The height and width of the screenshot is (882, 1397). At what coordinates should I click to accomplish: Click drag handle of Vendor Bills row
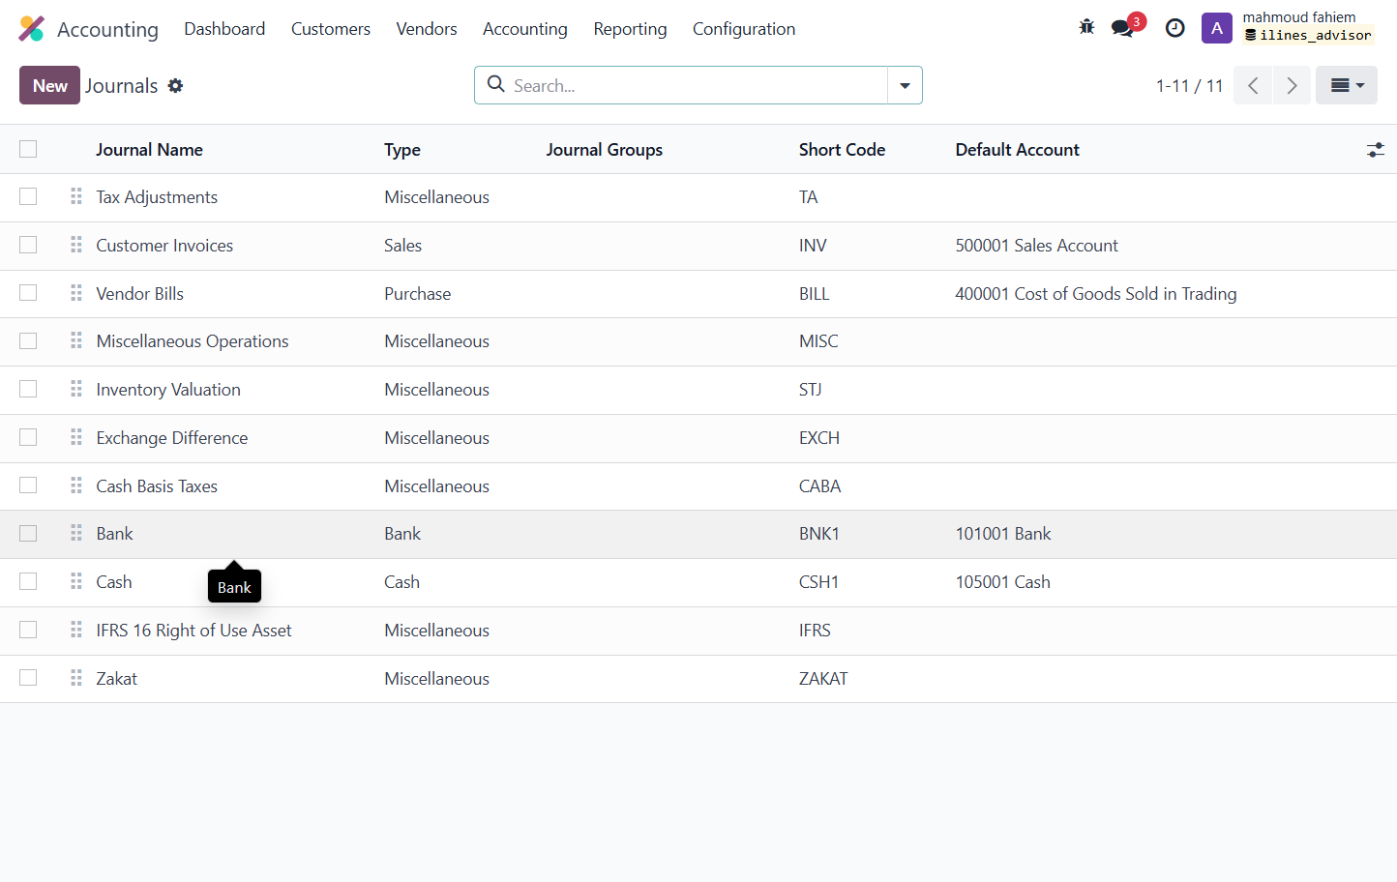(76, 293)
